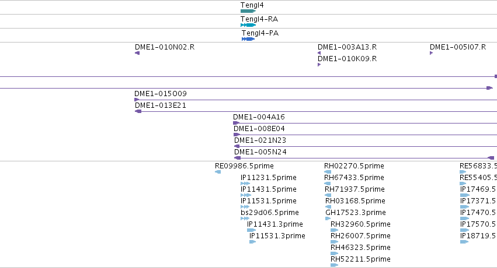
Task: Click the bs29d06.5prime EST glyph
Action: [x=245, y=218]
